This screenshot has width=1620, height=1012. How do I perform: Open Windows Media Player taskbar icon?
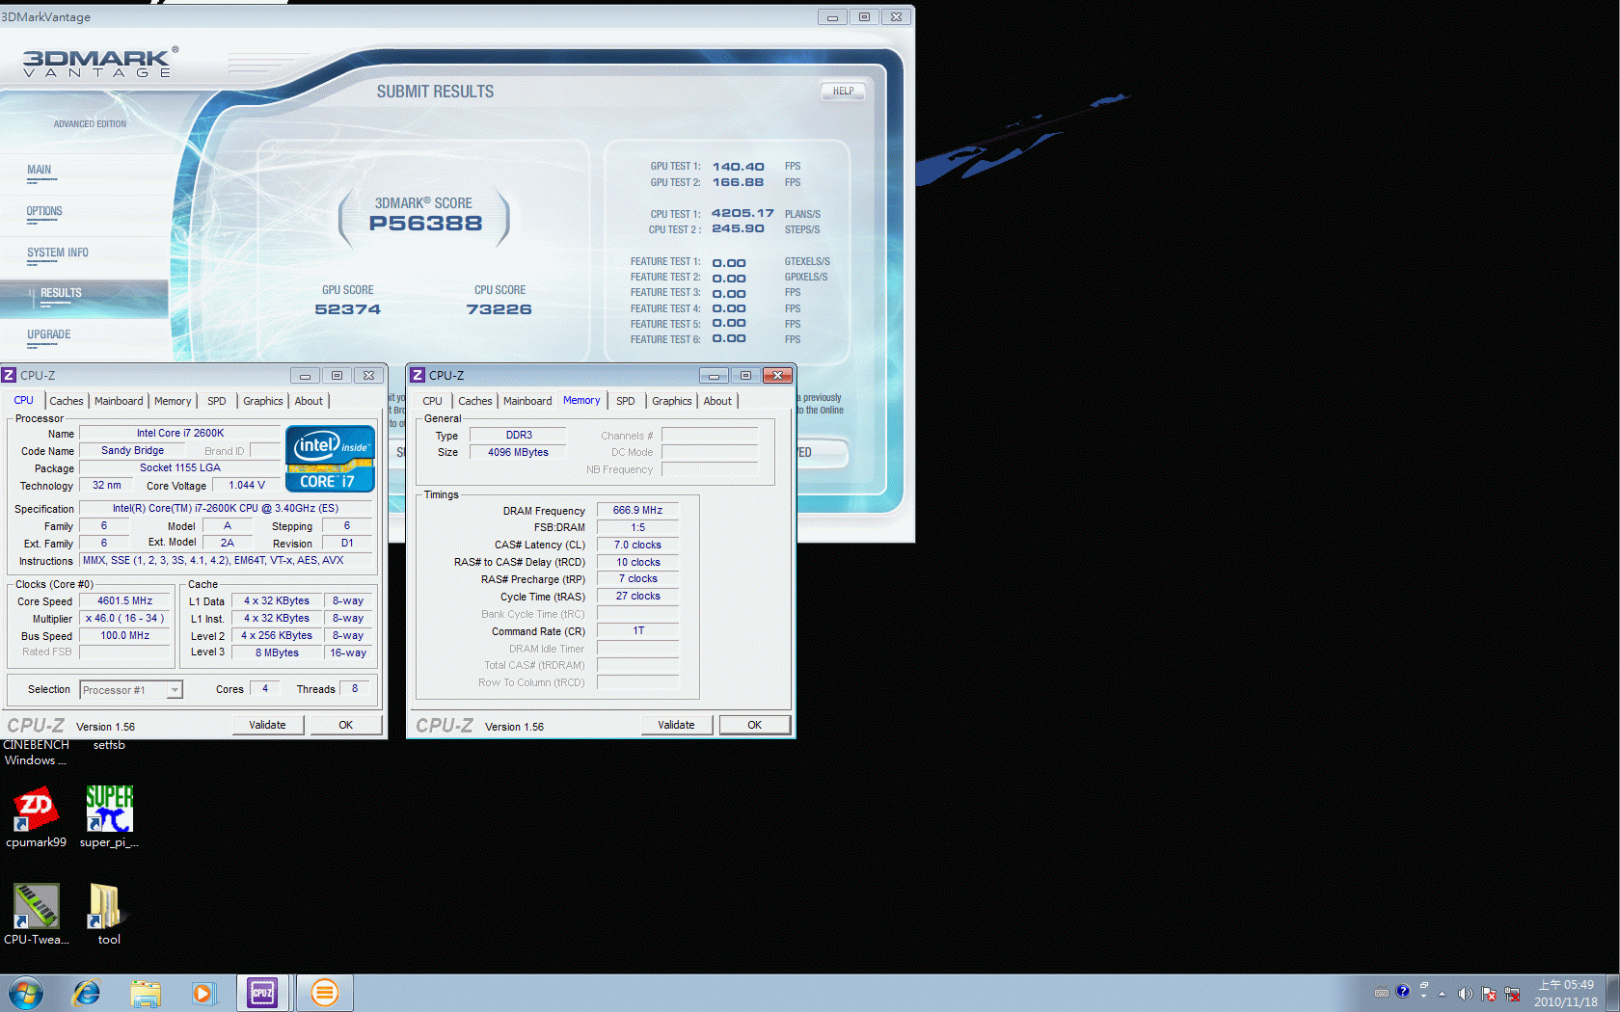(x=203, y=993)
